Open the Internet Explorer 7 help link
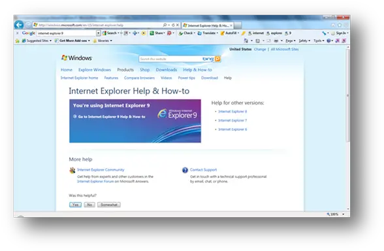The image size is (384, 251). [232, 120]
